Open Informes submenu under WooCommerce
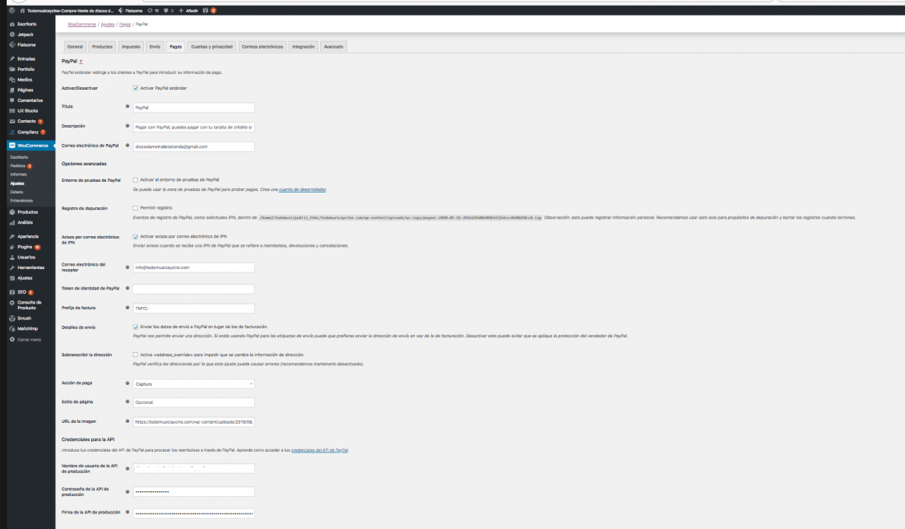The image size is (905, 529). [18, 174]
